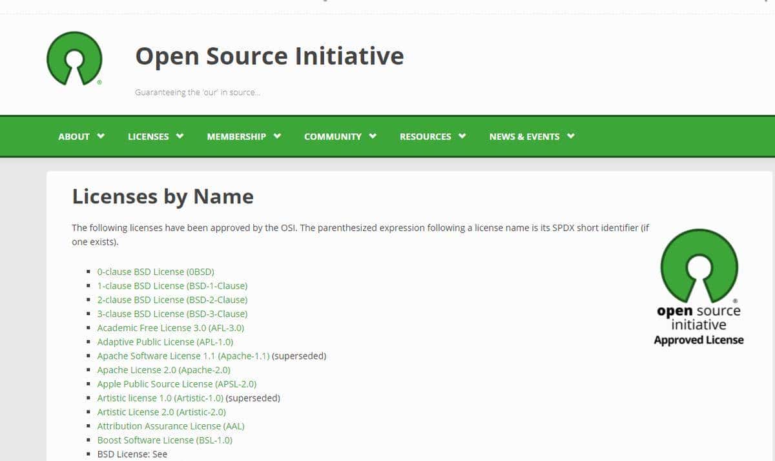
Task: Click the Open Source Initiative keyhole logo
Action: 74,58
